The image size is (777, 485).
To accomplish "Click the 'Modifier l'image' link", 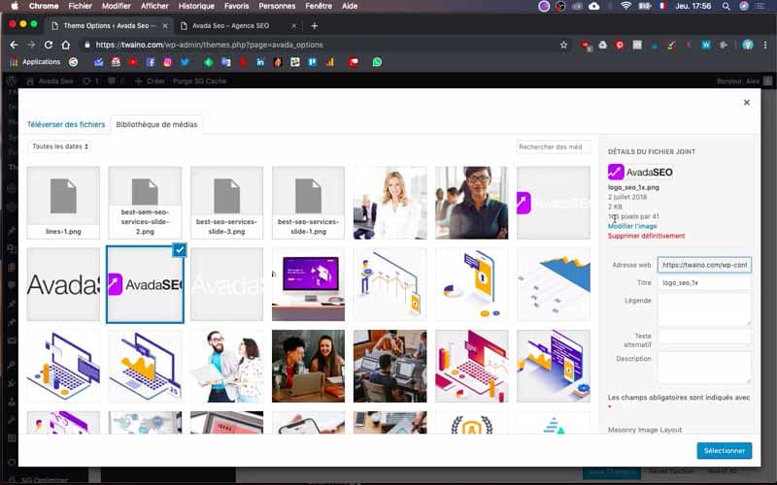I will 632,226.
